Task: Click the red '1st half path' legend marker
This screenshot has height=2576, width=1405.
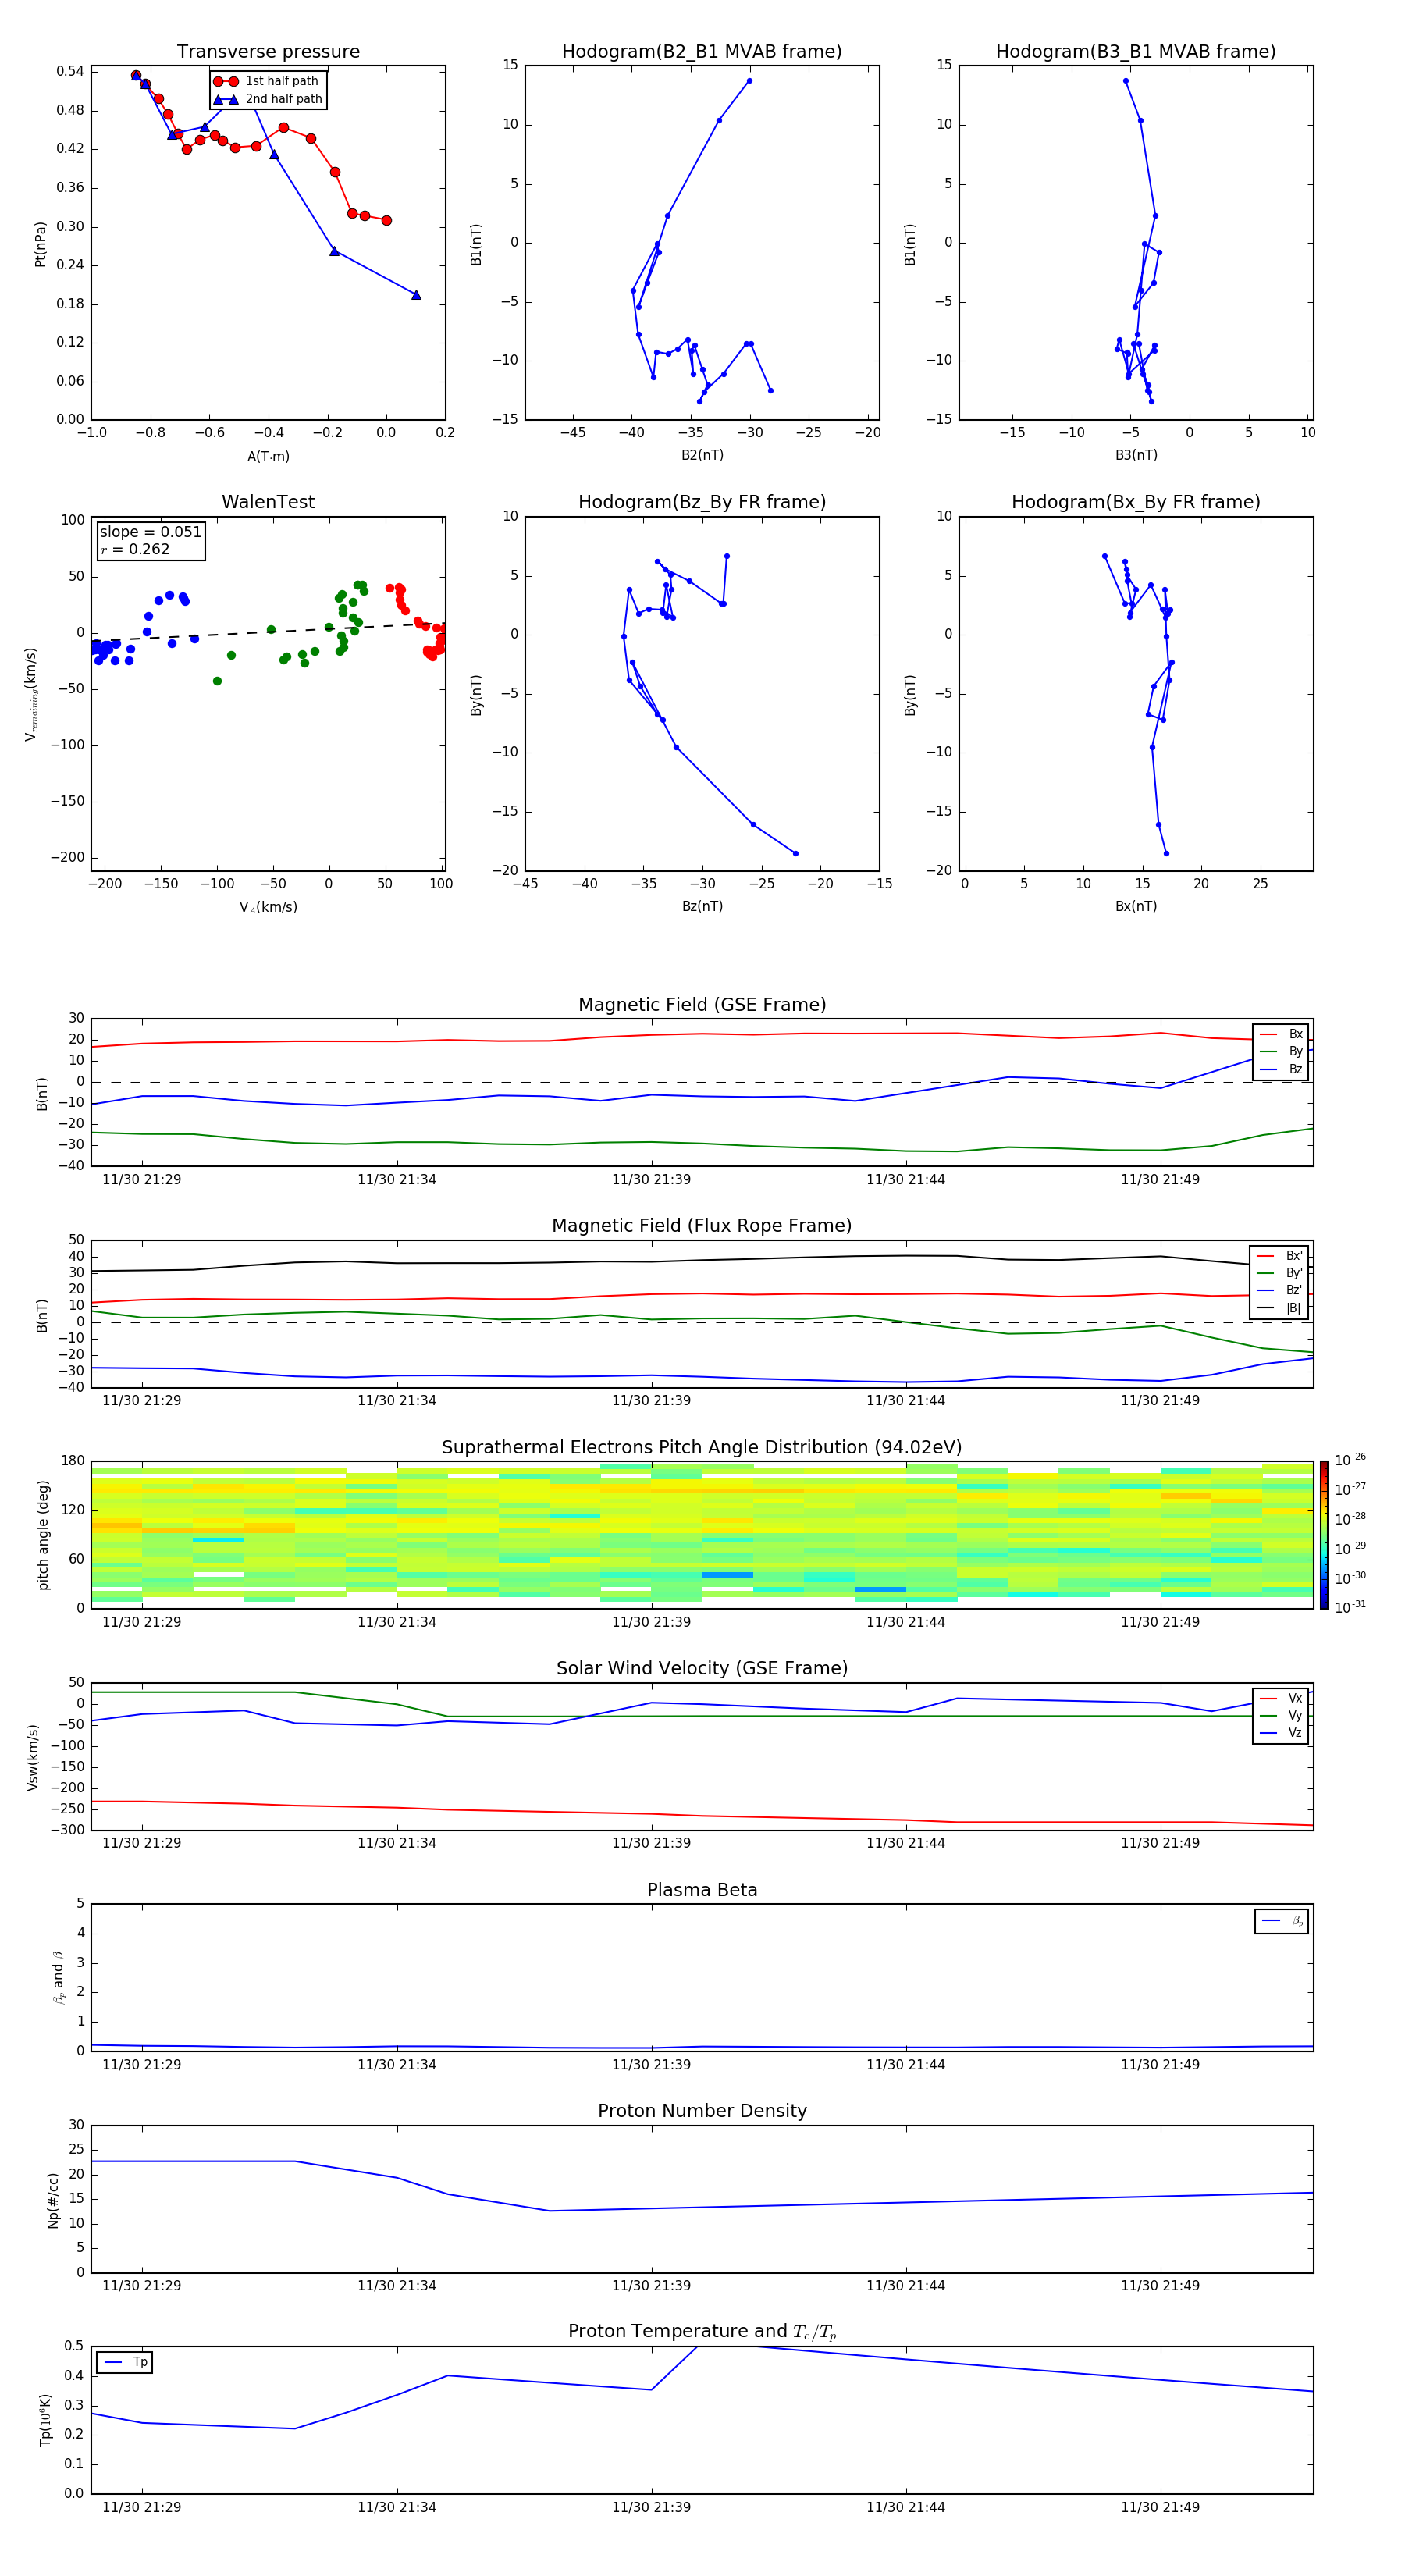Action: click(226, 81)
